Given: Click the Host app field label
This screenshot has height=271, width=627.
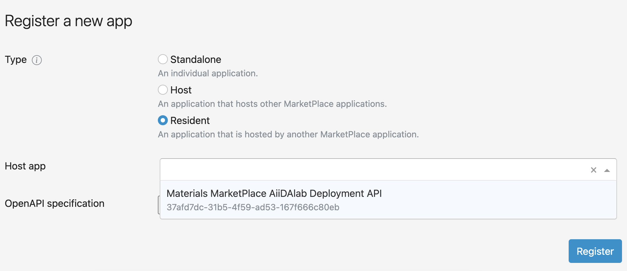Looking at the screenshot, I should pos(25,166).
